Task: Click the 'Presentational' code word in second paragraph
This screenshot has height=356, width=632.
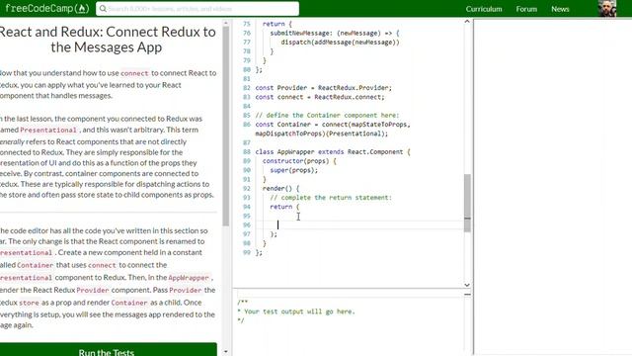Action: click(48, 130)
